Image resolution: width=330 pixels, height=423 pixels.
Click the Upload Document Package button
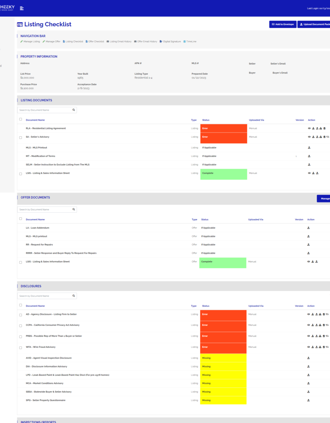(x=314, y=24)
